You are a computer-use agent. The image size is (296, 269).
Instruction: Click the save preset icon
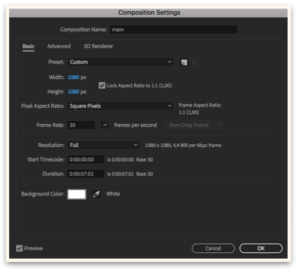click(x=184, y=63)
